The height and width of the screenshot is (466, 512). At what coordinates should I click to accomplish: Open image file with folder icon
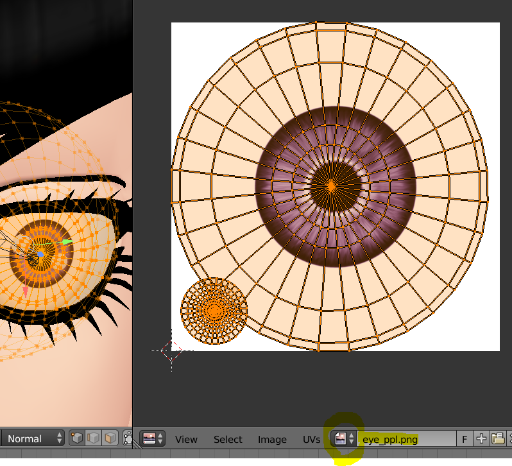pos(498,439)
